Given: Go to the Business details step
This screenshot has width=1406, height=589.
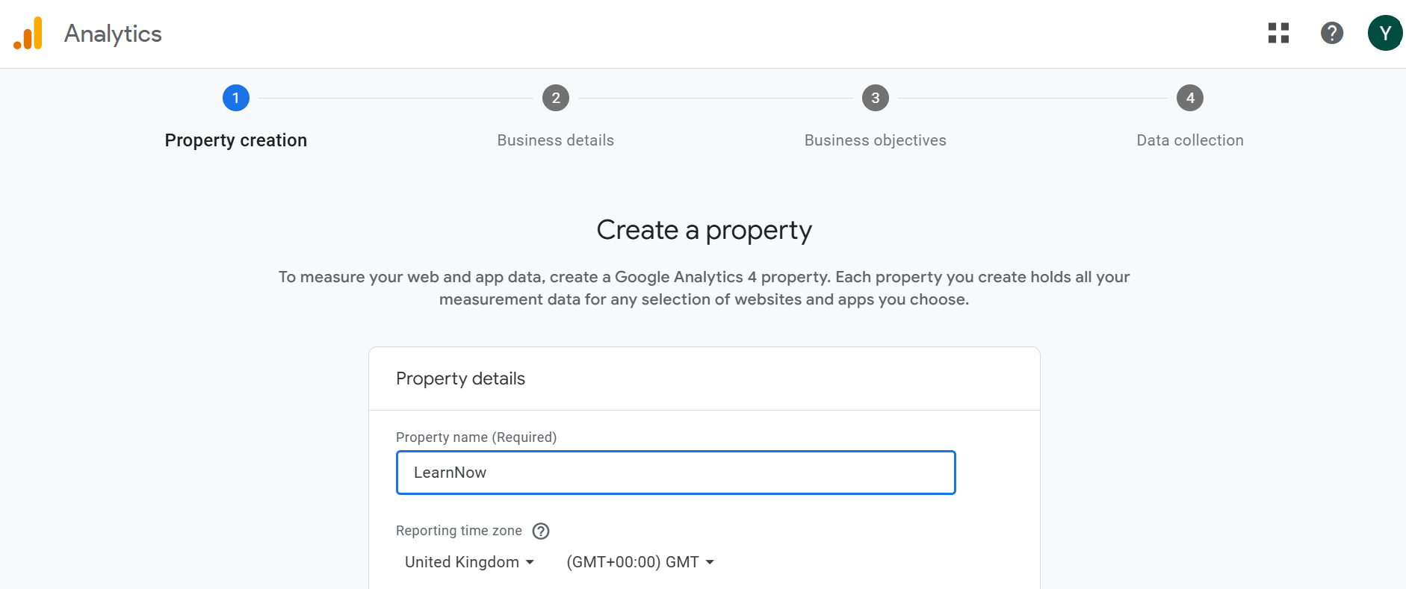Looking at the screenshot, I should tap(556, 140).
